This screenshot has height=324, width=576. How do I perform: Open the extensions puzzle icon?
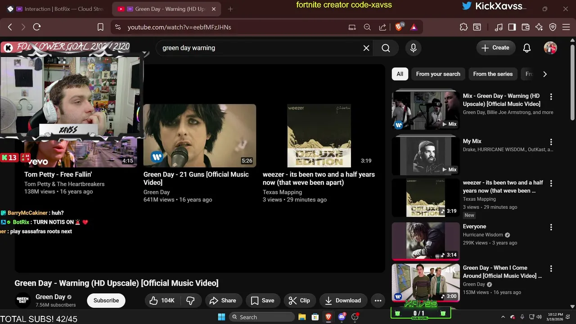pyautogui.click(x=463, y=27)
